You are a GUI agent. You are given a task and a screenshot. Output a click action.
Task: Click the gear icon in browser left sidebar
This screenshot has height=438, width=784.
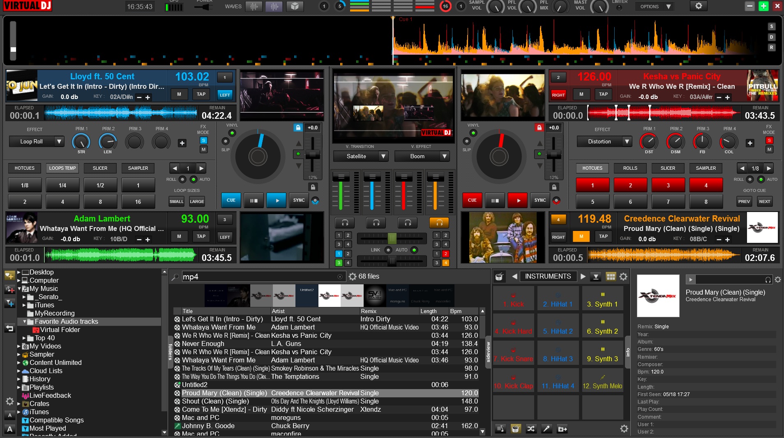pos(10,401)
